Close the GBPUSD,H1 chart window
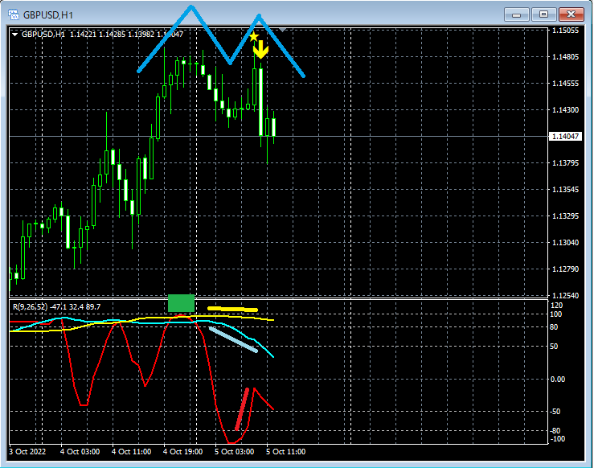Screen dimensions: 594x468 [571, 14]
